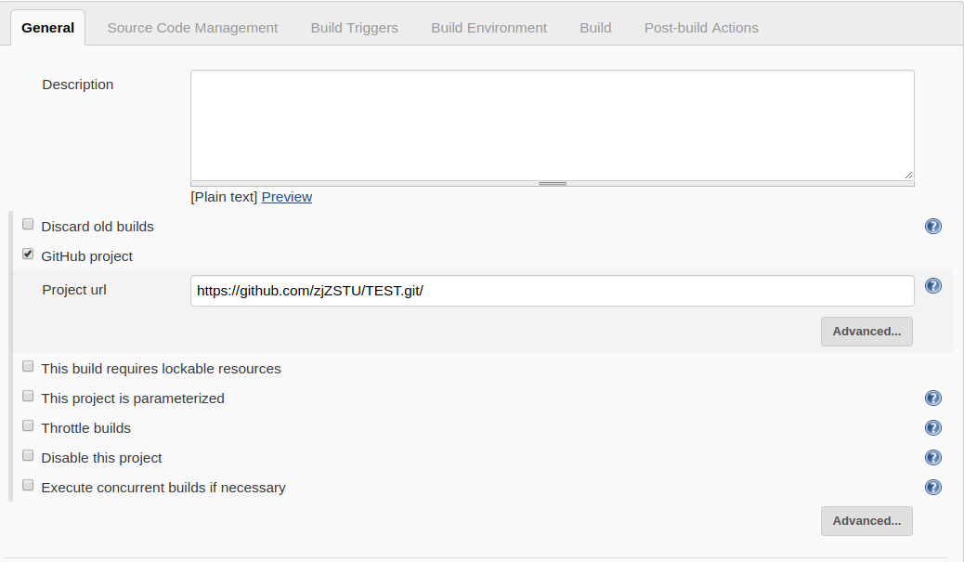The height and width of the screenshot is (562, 964).
Task: Open the Post-build Actions tab
Action: coord(701,28)
